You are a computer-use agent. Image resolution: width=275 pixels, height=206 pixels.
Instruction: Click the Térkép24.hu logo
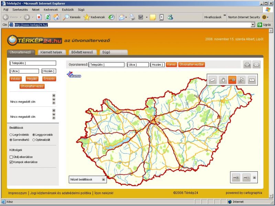35,40
